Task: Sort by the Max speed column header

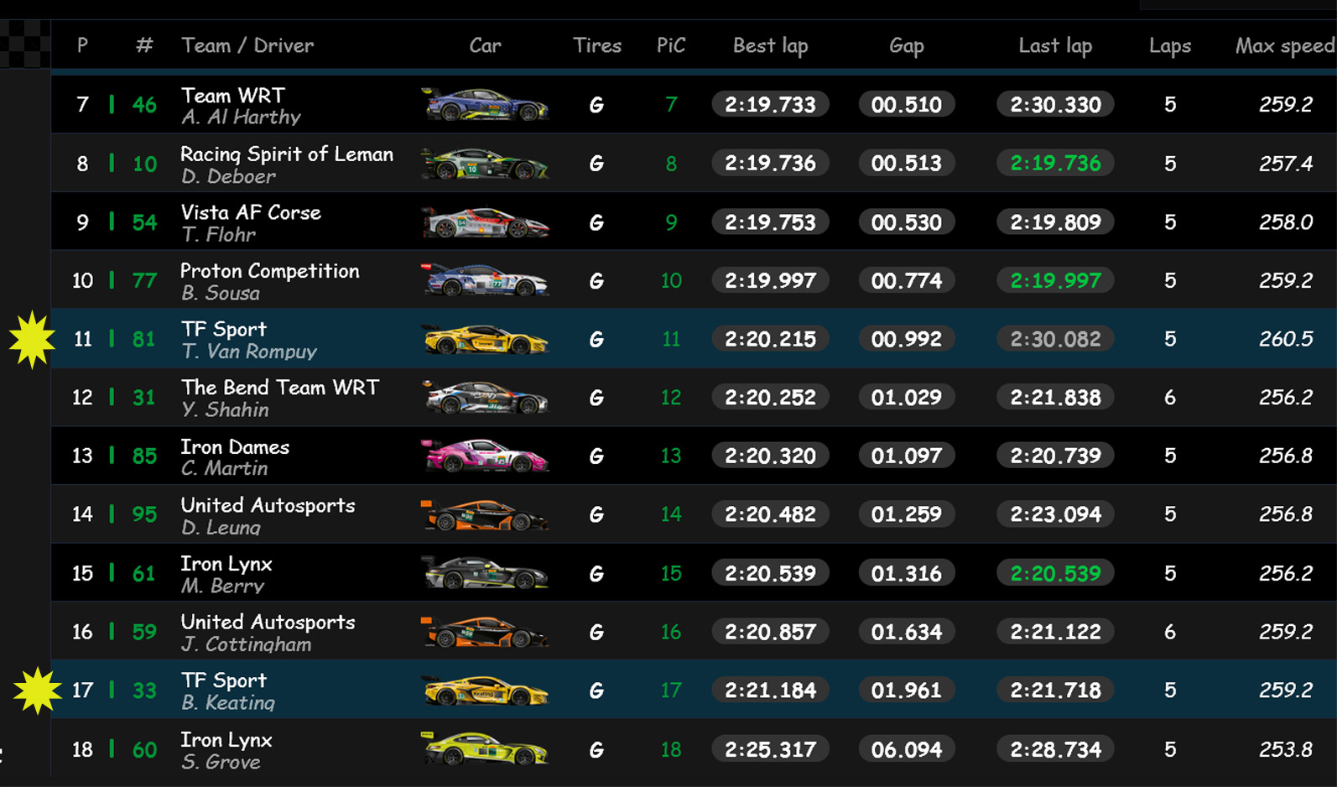Action: pyautogui.click(x=1283, y=45)
